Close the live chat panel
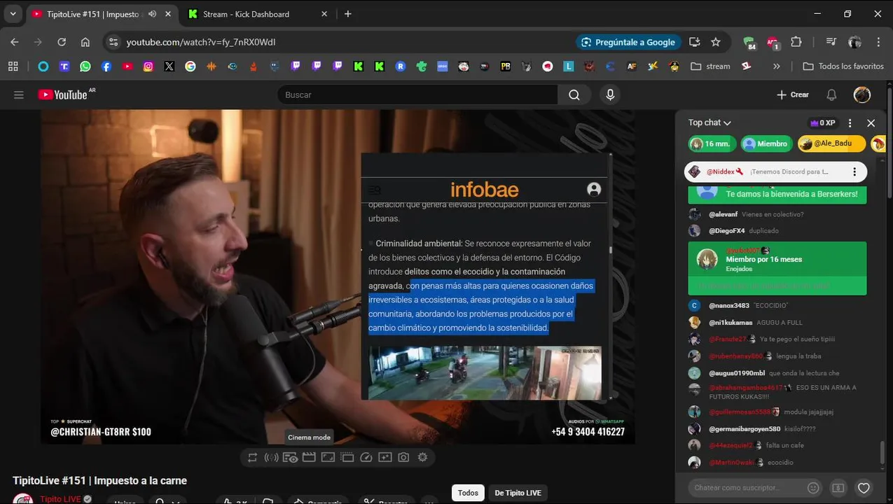The width and height of the screenshot is (893, 504). click(x=871, y=122)
